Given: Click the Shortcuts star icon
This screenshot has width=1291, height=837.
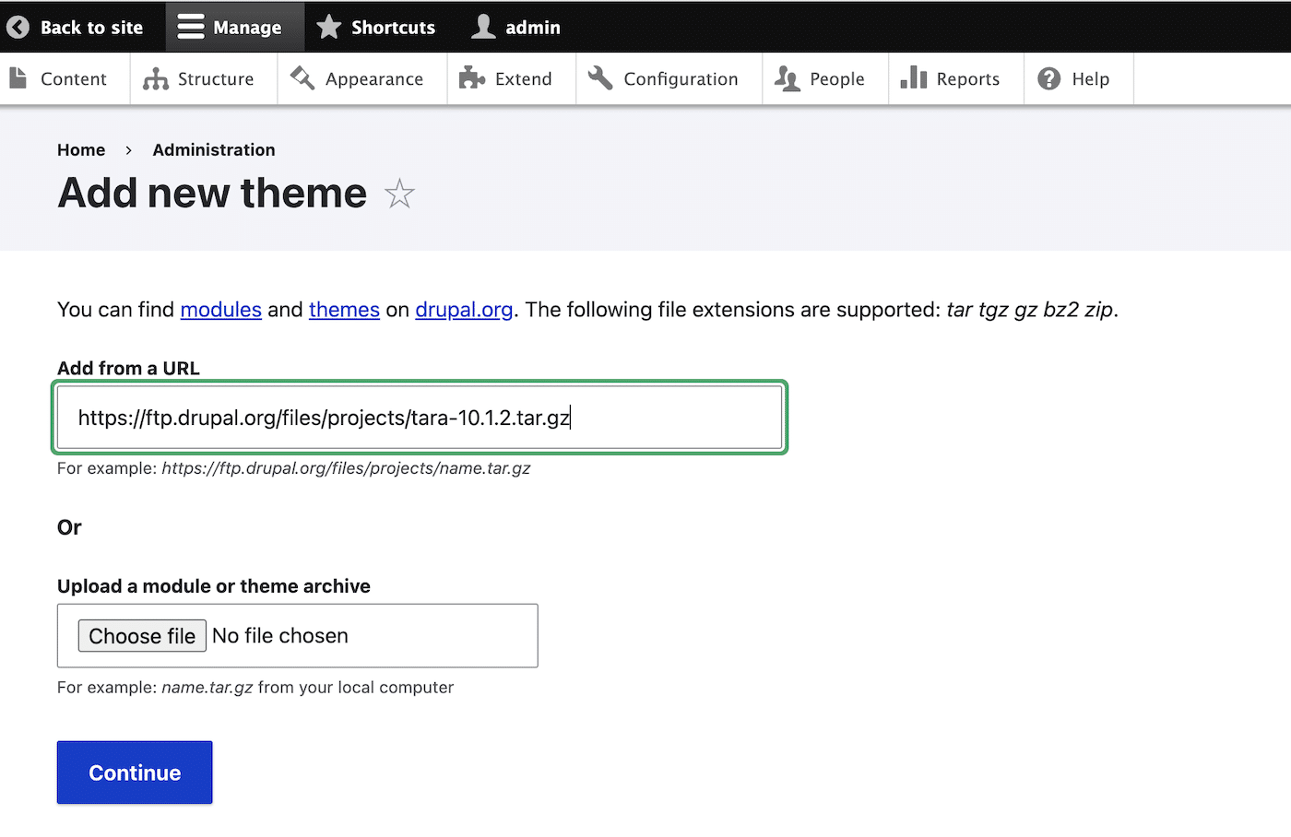Looking at the screenshot, I should [328, 27].
